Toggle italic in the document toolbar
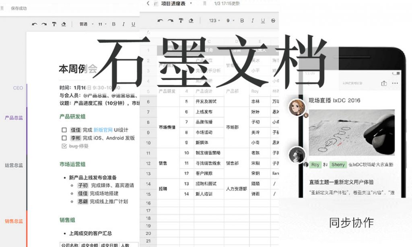Image resolution: width=412 pixels, height=247 pixels. pyautogui.click(x=124, y=24)
